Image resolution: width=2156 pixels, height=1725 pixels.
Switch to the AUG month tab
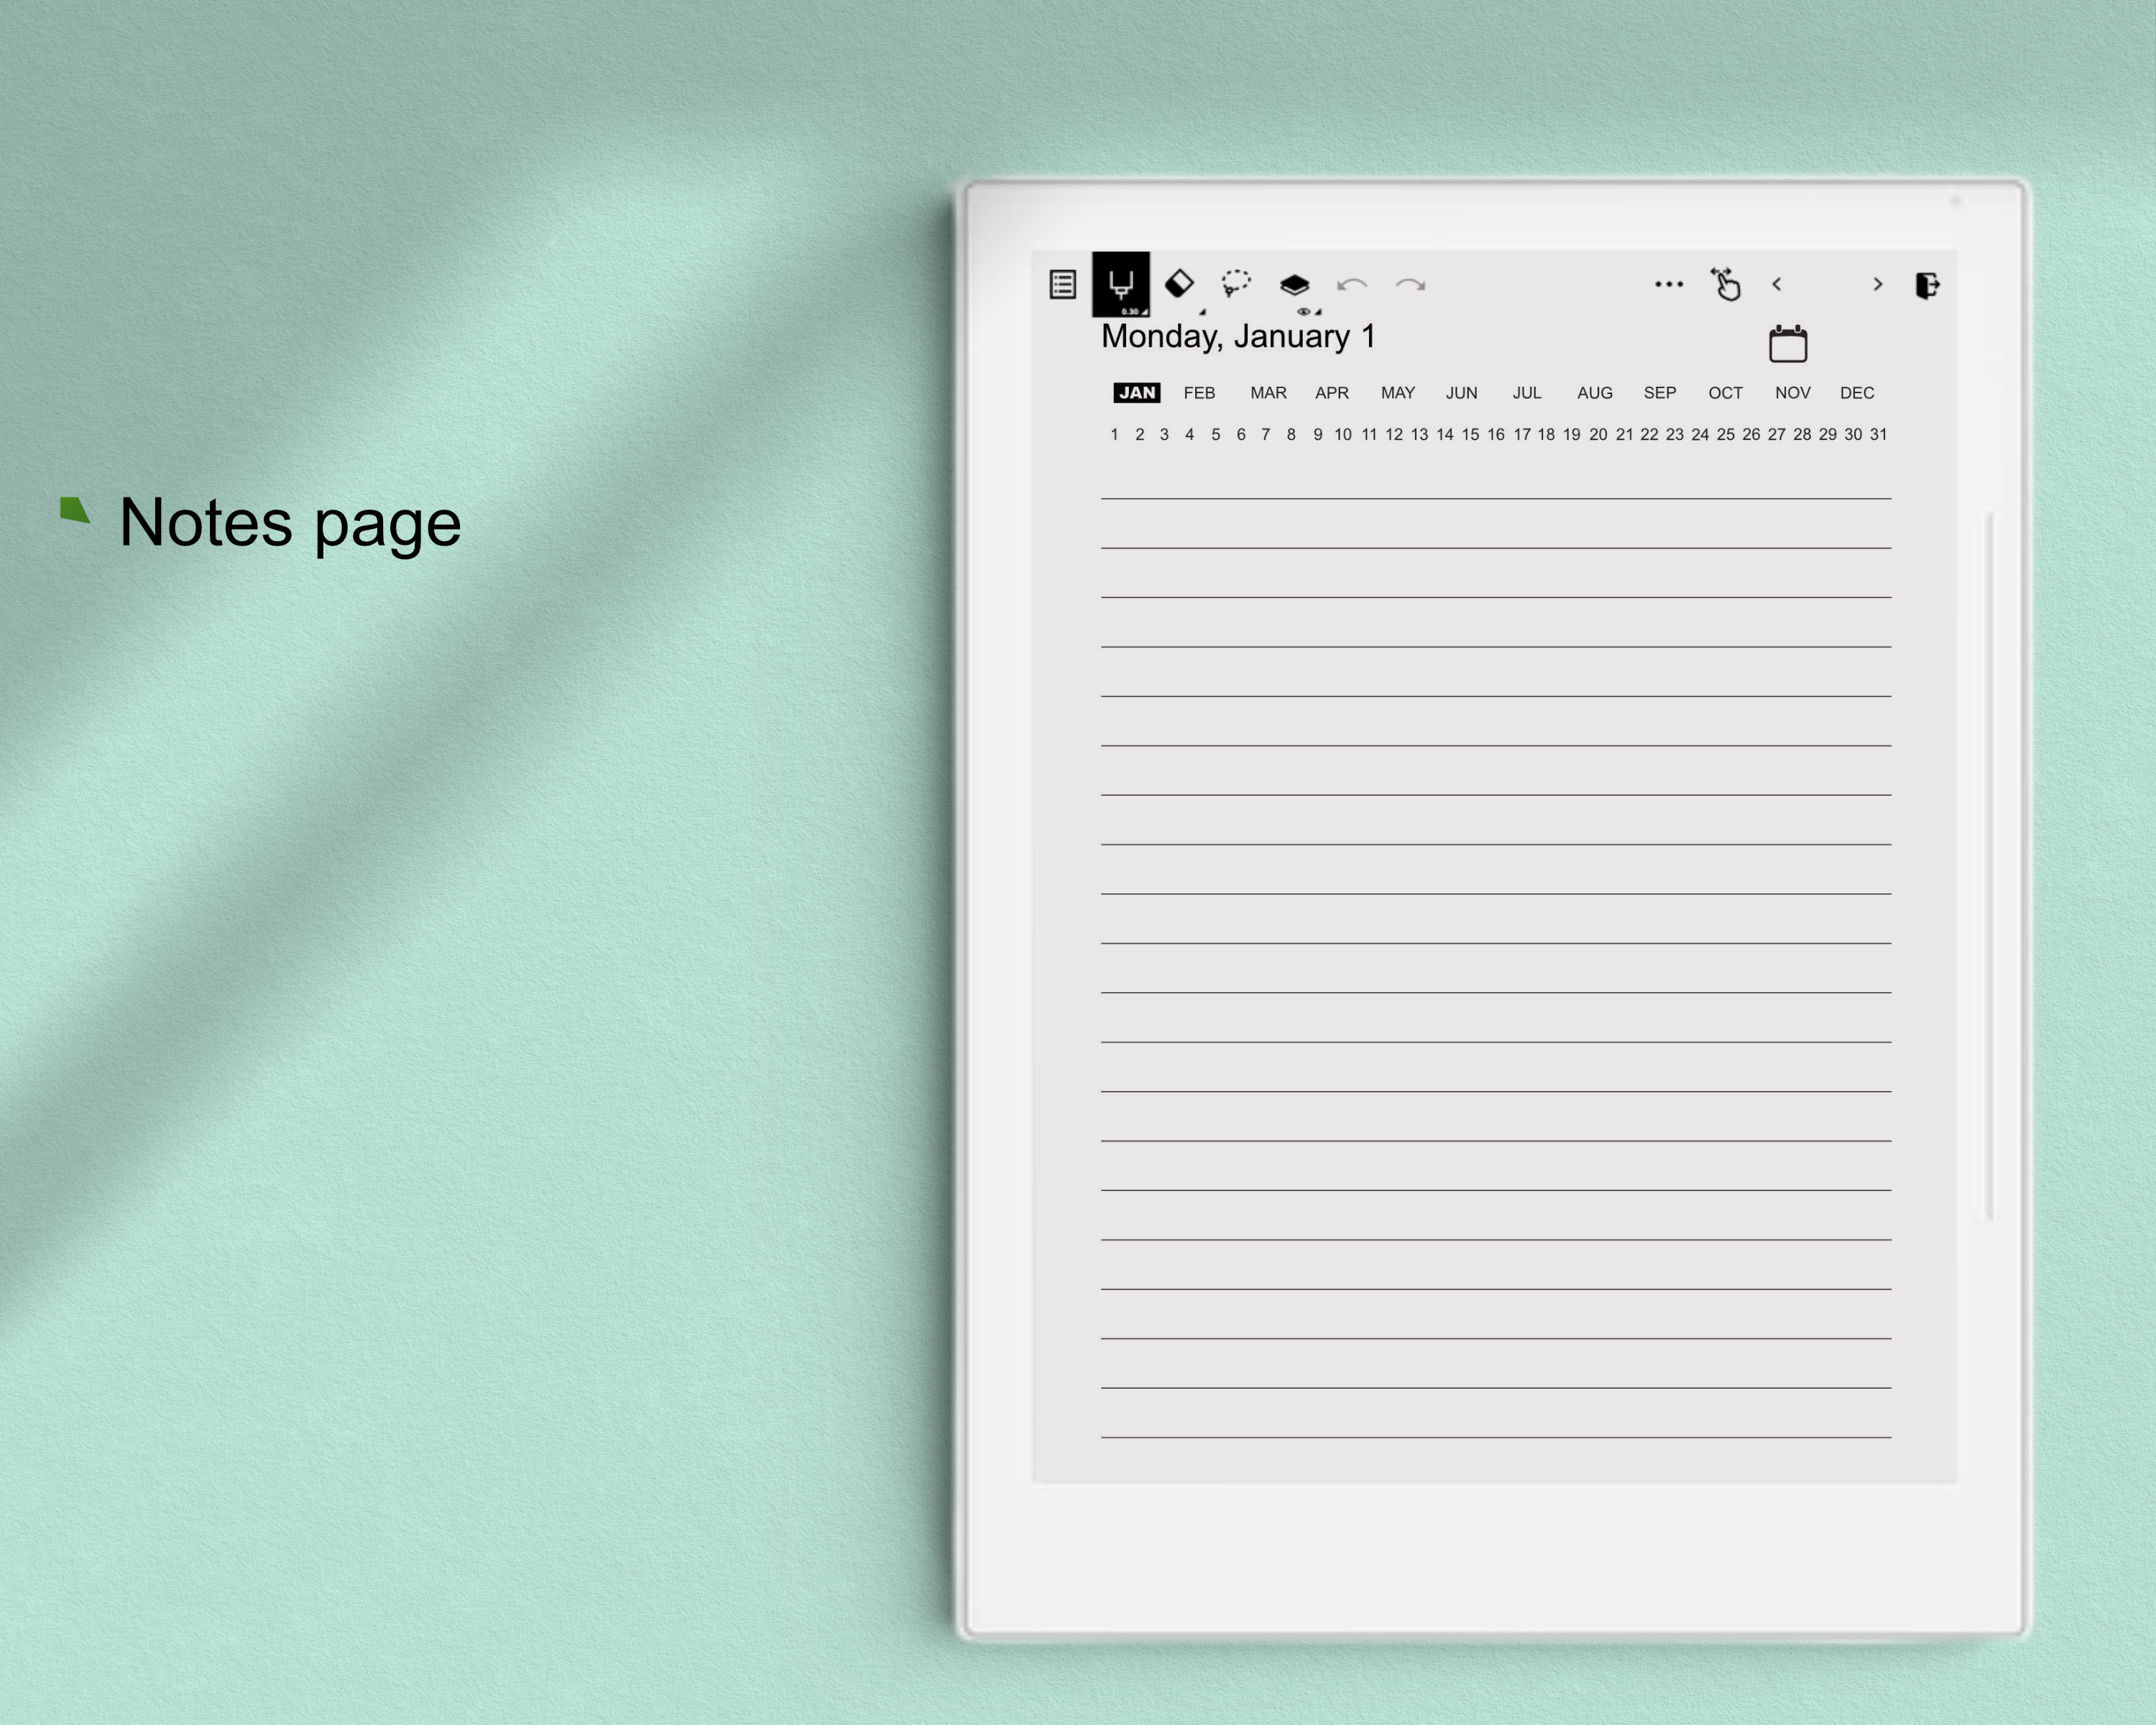1594,393
